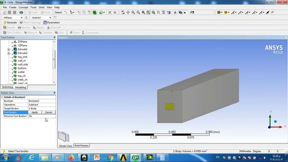Open the File menu
The width and height of the screenshot is (288, 162).
(5, 7)
